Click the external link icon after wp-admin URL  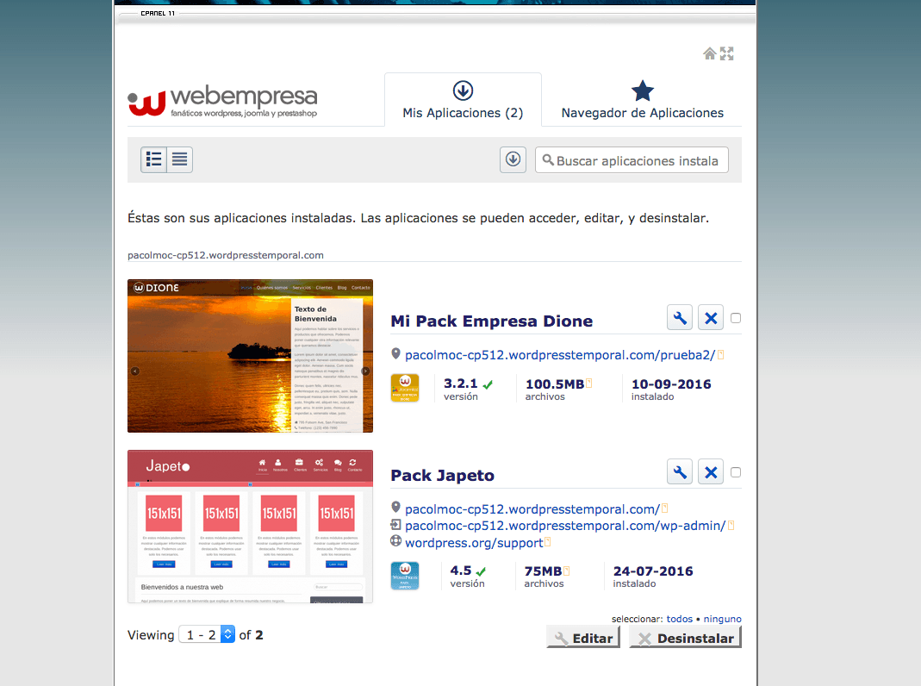click(731, 526)
